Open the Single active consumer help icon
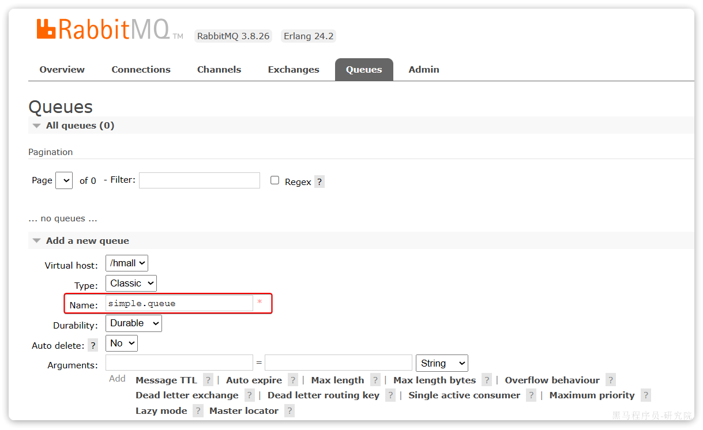703x430 pixels. 531,395
